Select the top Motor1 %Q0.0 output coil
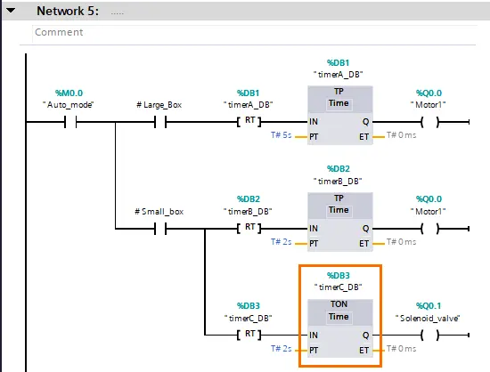Screen dimensions: 490x372 [430, 122]
